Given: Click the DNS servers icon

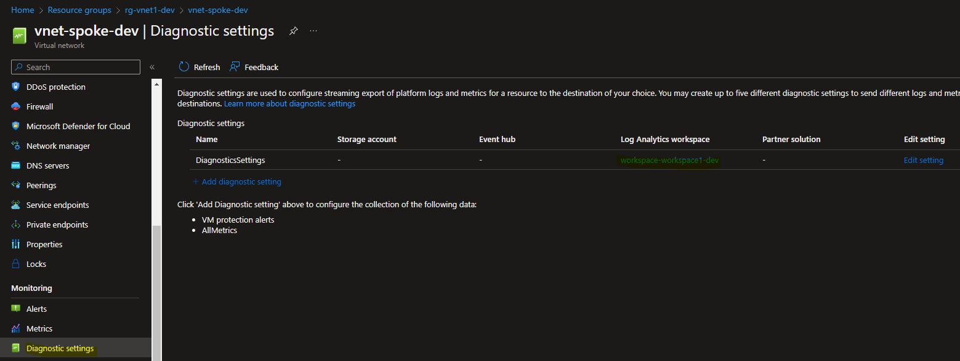Looking at the screenshot, I should 16,165.
